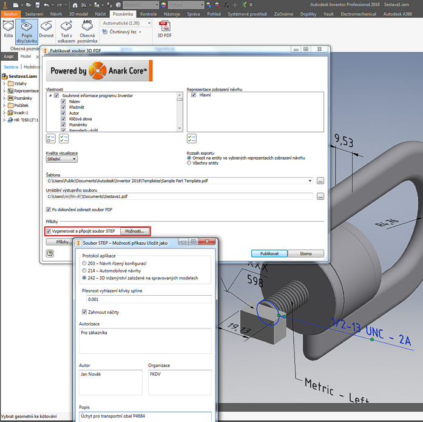Click the help icon in the publish dialog
This screenshot has width=423, height=422.
point(50,254)
